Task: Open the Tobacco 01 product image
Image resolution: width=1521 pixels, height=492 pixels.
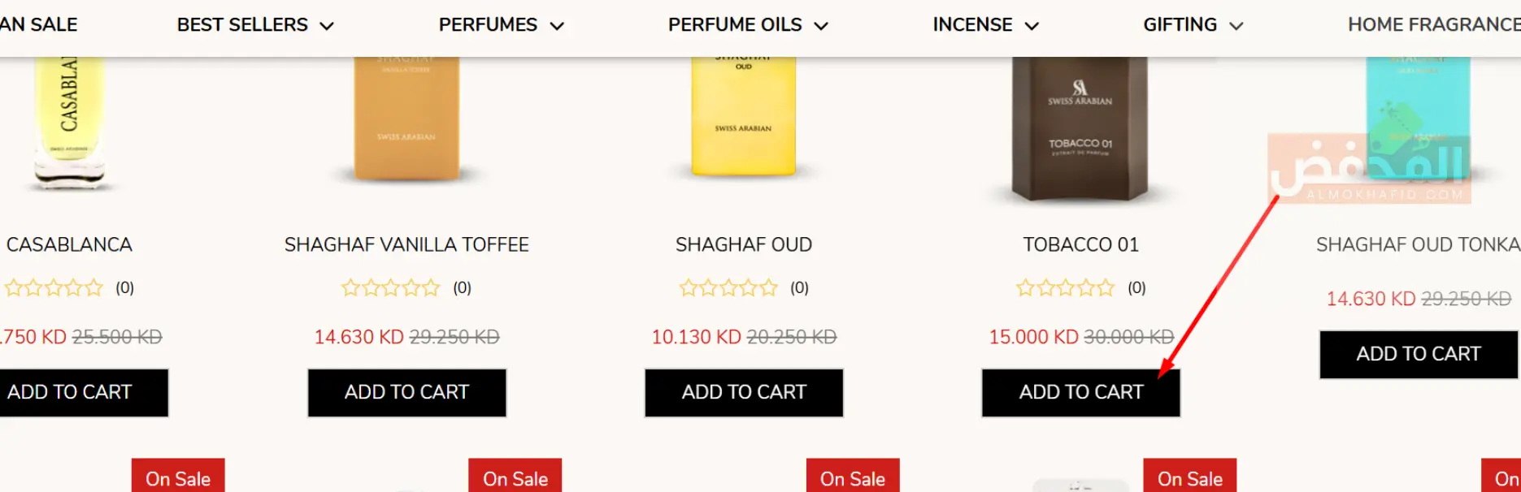Action: coord(1080,130)
